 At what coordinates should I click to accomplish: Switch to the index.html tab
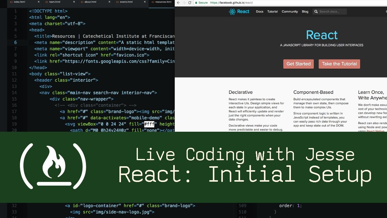[19, 2]
